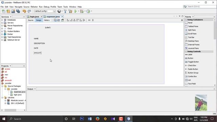Image resolution: width=217 pixels, height=122 pixels.
Task: Open Firefox from the Windows taskbar
Action: pos(97,119)
